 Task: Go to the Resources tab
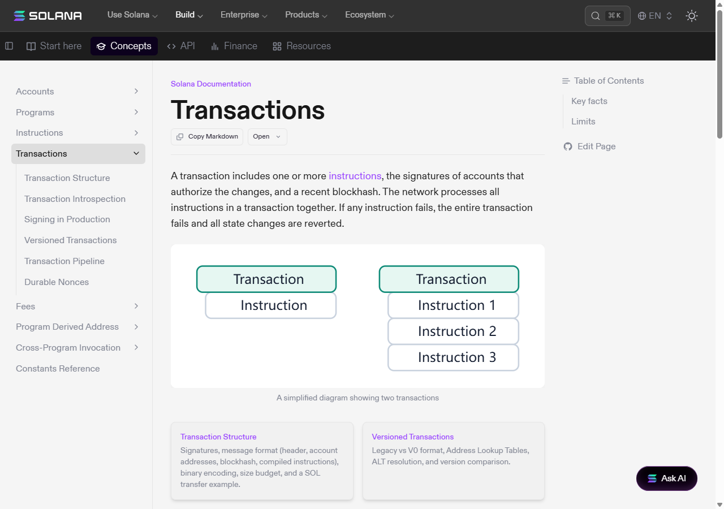coord(301,46)
